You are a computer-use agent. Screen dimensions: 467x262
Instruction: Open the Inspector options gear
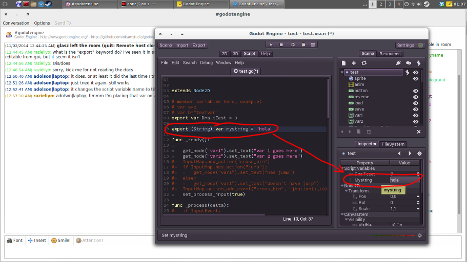pos(419,154)
